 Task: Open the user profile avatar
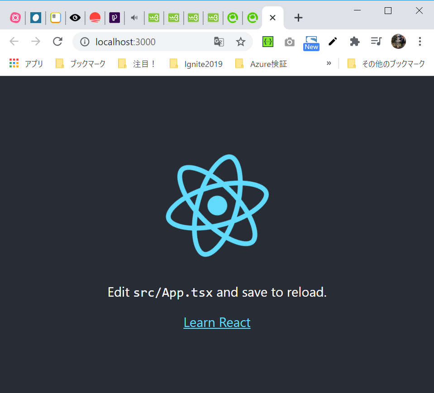click(398, 42)
